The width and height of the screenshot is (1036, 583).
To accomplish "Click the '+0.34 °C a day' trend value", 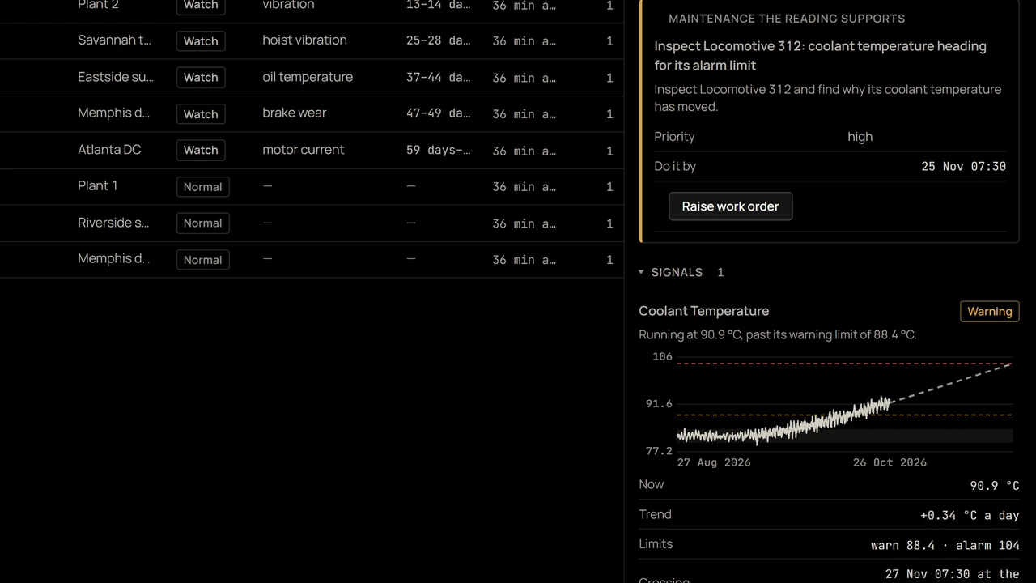I will (x=970, y=516).
